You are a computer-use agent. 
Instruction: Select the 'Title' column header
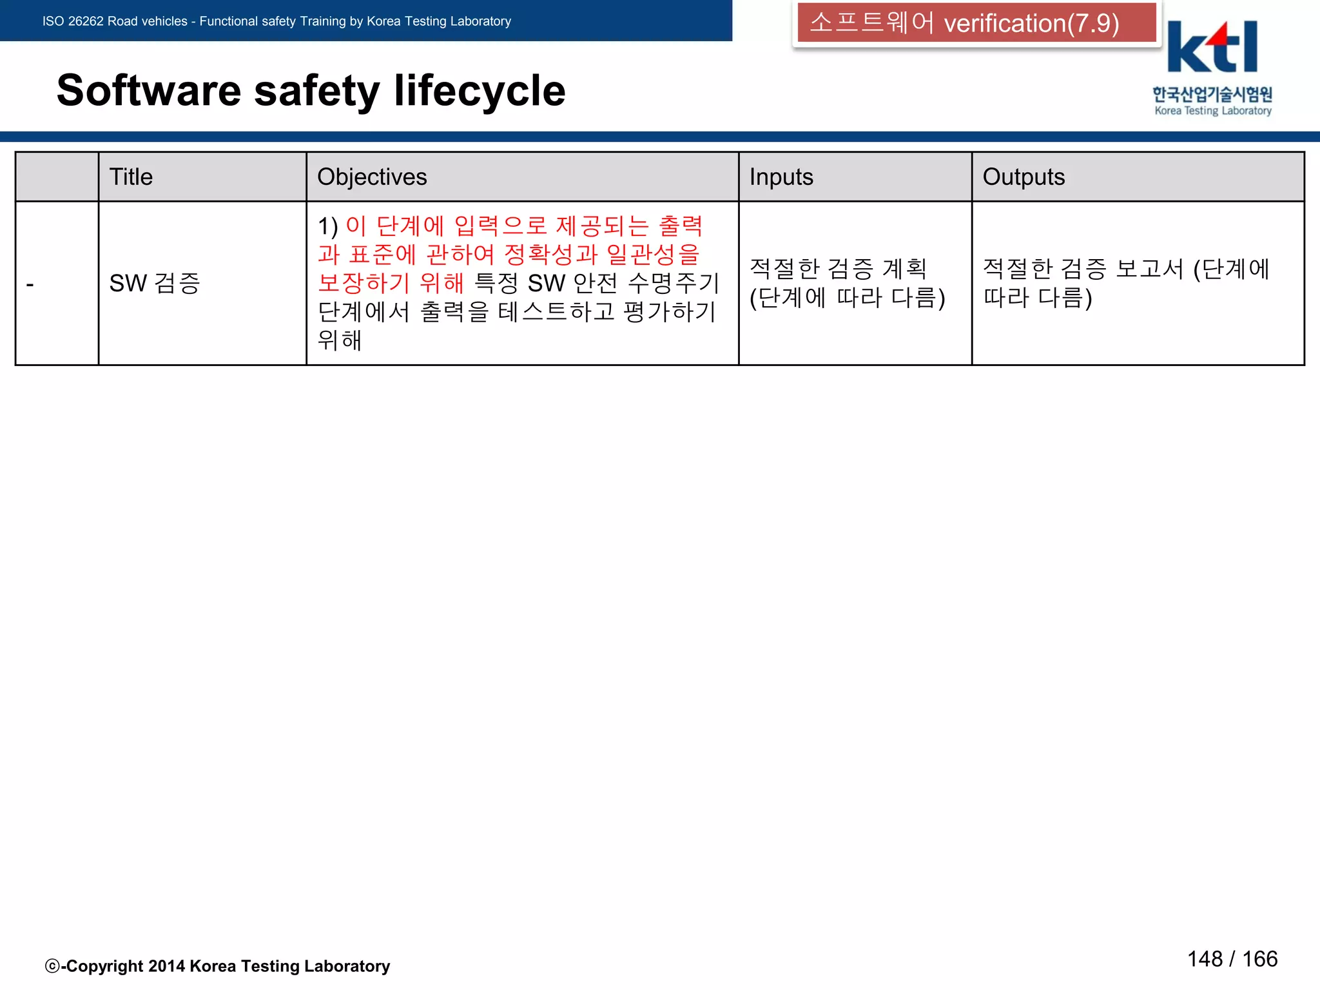tap(202, 177)
